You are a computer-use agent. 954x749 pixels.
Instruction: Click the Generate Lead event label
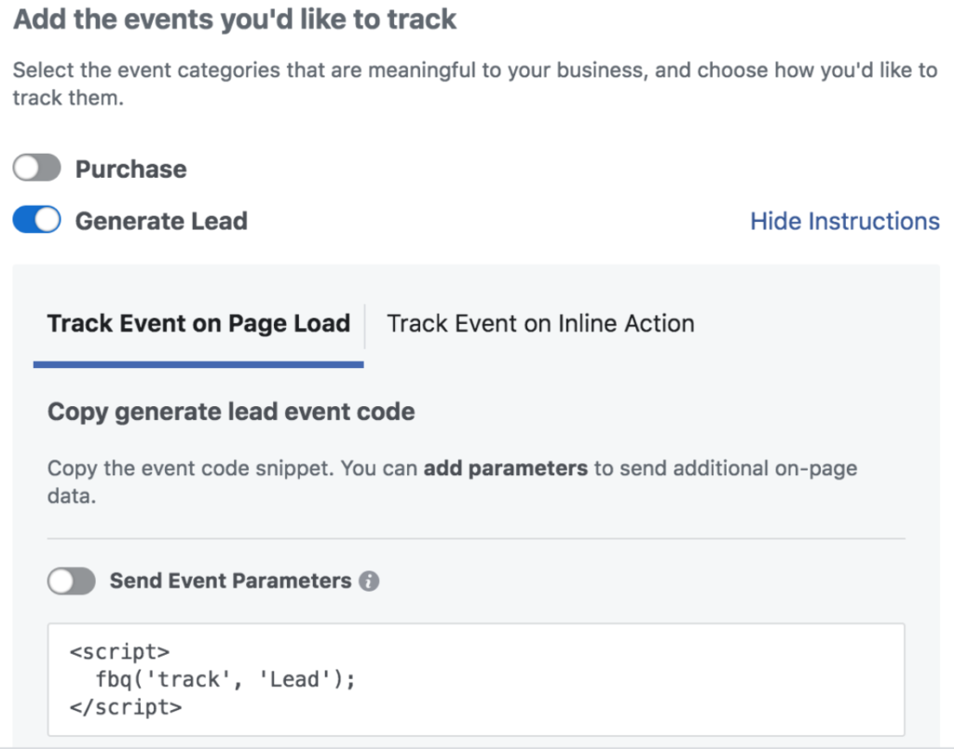click(160, 221)
